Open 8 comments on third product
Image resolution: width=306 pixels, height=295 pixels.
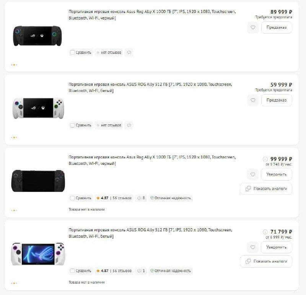pyautogui.click(x=141, y=198)
